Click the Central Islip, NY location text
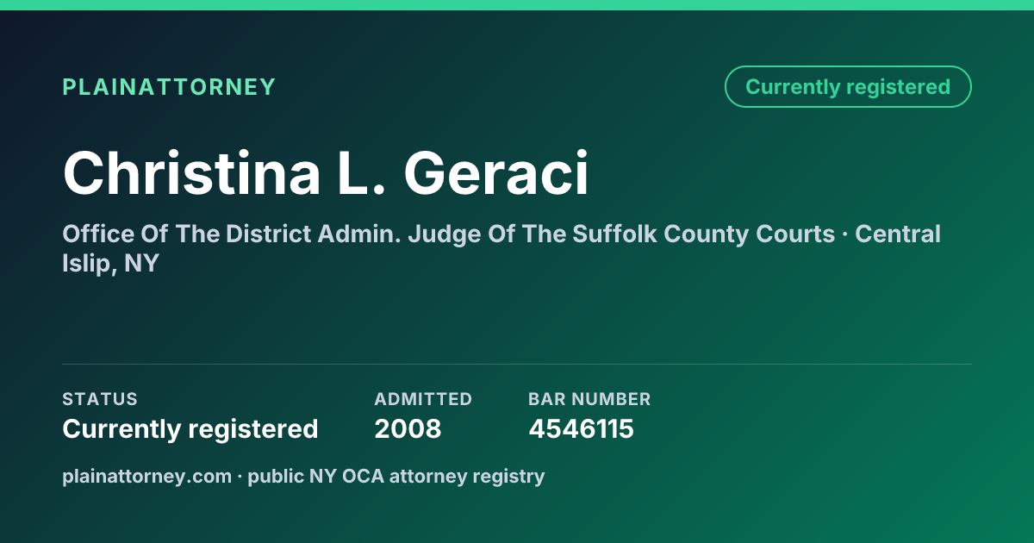The image size is (1034, 543). coord(501,248)
